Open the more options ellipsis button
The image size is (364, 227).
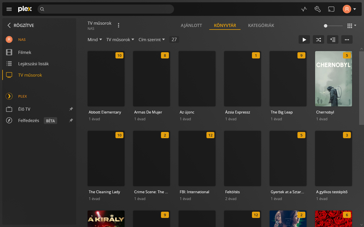click(x=347, y=39)
